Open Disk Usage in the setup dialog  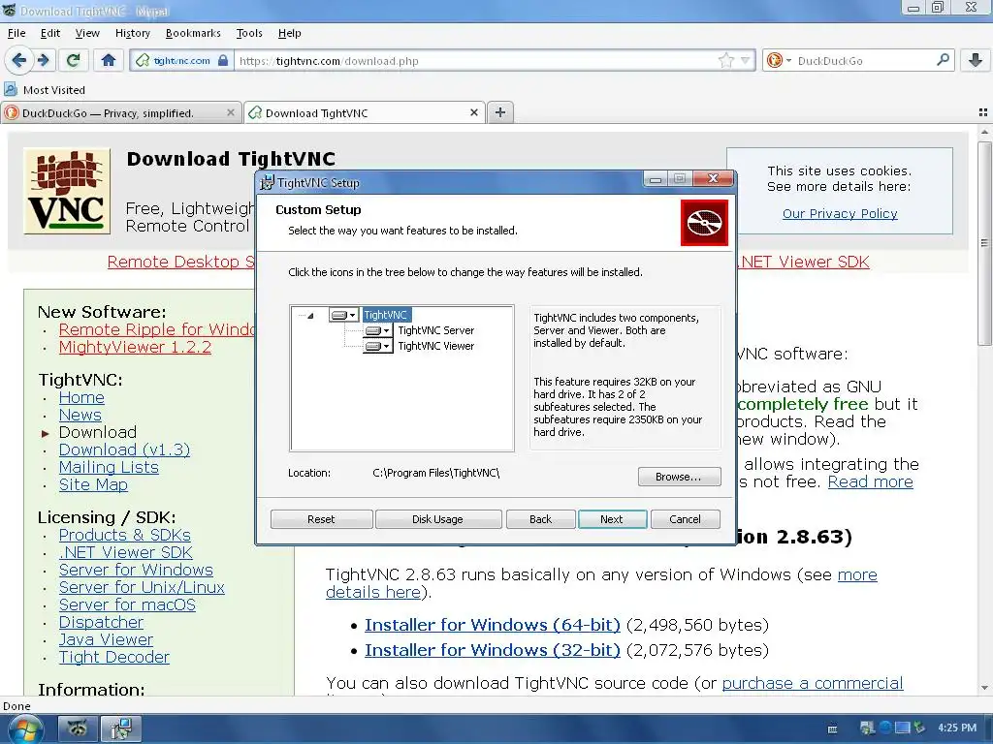click(437, 519)
